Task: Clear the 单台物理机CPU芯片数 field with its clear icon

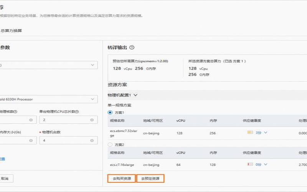Action: click(x=91, y=120)
